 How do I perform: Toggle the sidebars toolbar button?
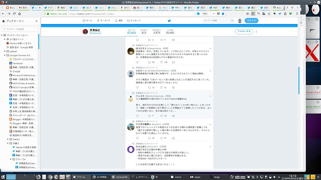click(253, 13)
